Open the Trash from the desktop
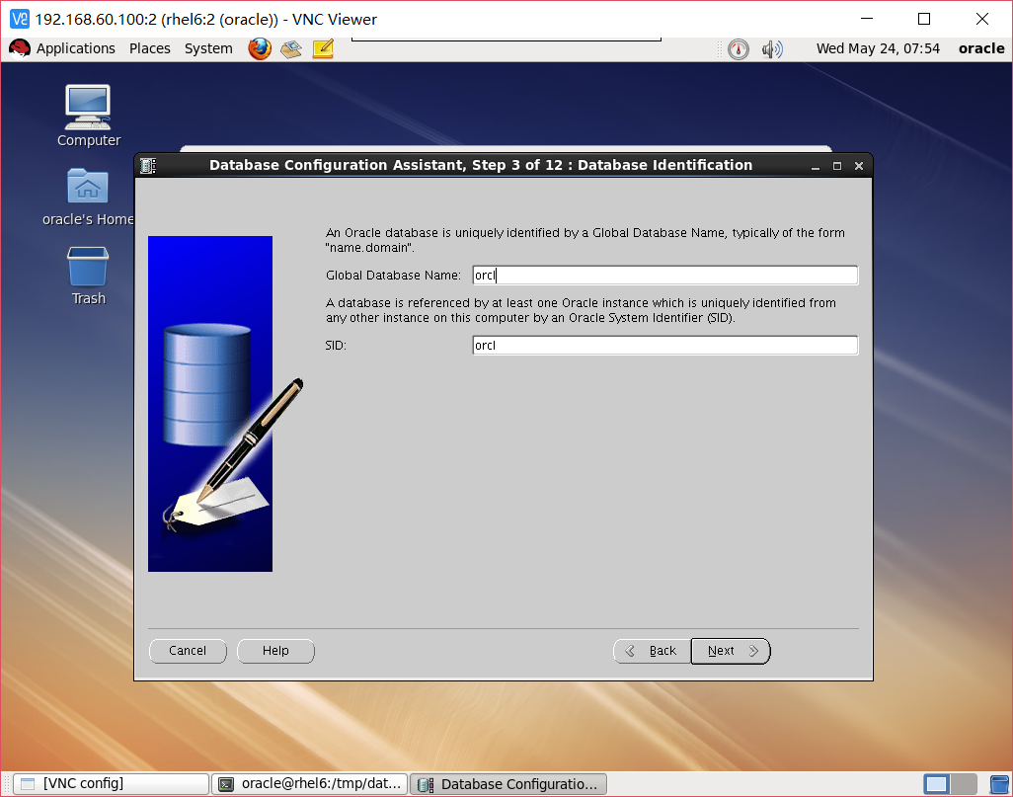Screen dimensions: 1013x797 [87, 265]
